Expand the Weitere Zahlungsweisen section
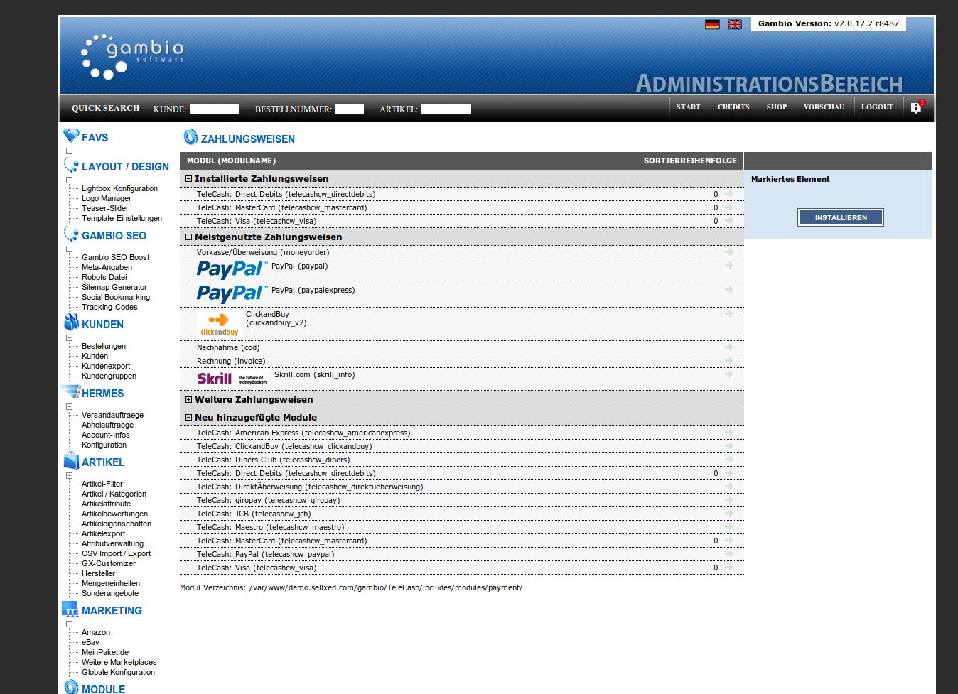This screenshot has width=958, height=694. [188, 400]
